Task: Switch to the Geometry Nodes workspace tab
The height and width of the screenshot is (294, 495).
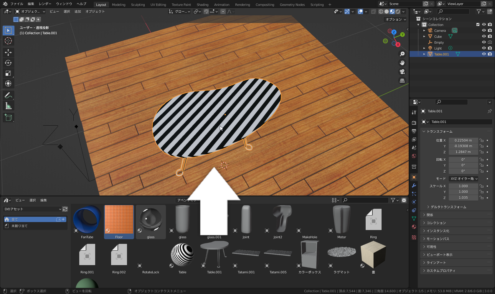Action: (292, 5)
